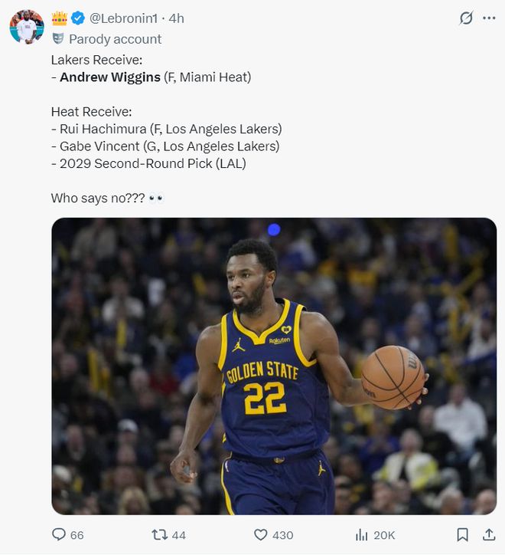
Task: Toggle repost using the arrows icon
Action: coord(160,534)
